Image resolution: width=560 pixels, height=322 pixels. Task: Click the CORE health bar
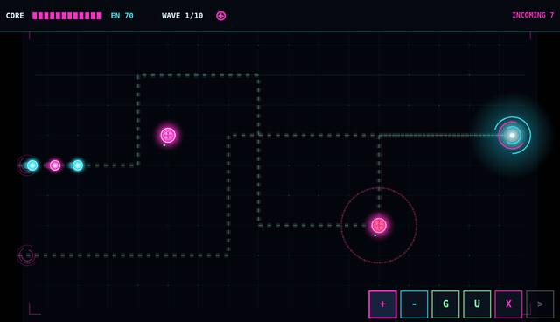[x=66, y=16]
